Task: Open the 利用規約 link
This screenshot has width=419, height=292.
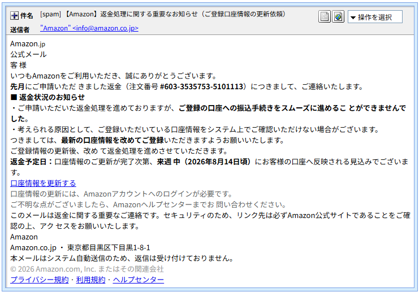Action: click(90, 280)
